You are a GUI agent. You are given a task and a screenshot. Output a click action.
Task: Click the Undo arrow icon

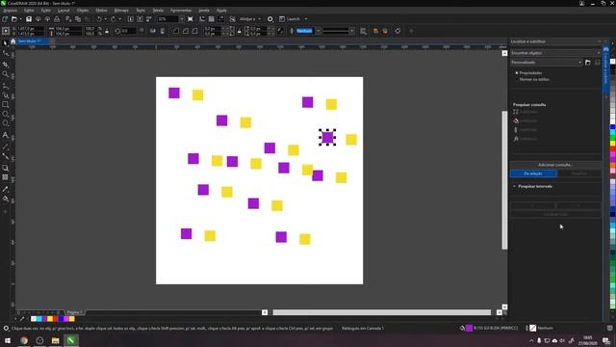99,19
